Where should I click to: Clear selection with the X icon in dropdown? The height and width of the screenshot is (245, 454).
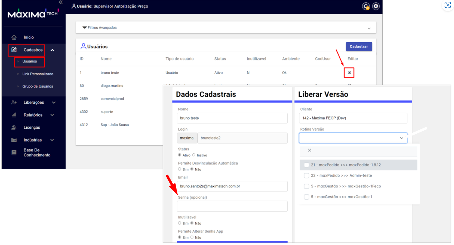coord(309,150)
